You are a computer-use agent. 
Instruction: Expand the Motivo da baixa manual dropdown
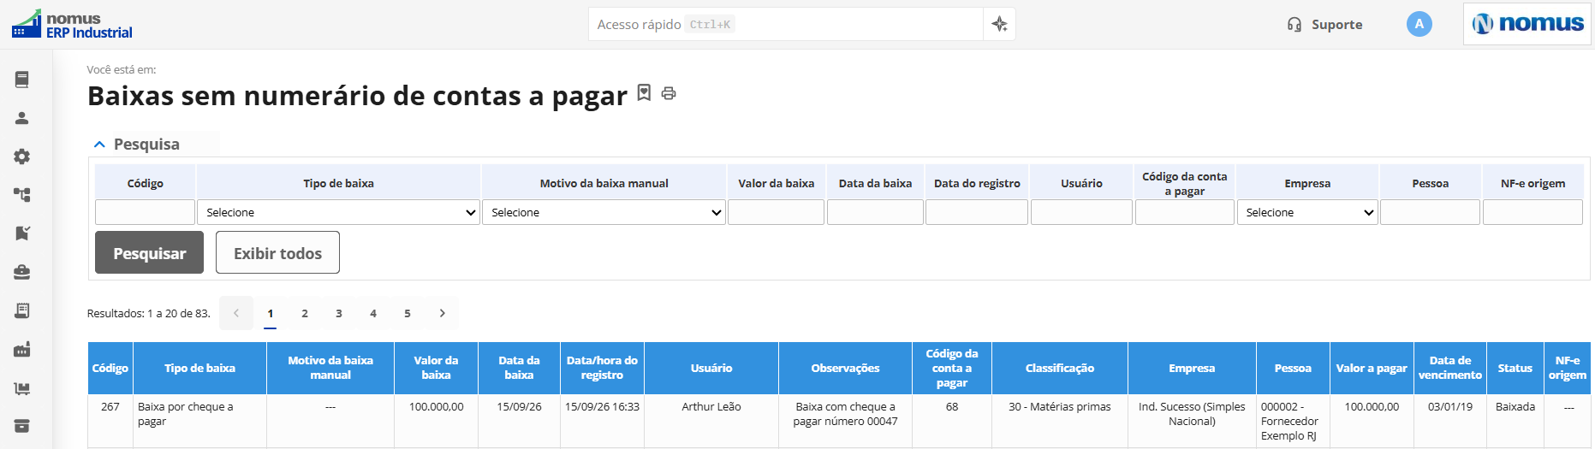click(604, 212)
